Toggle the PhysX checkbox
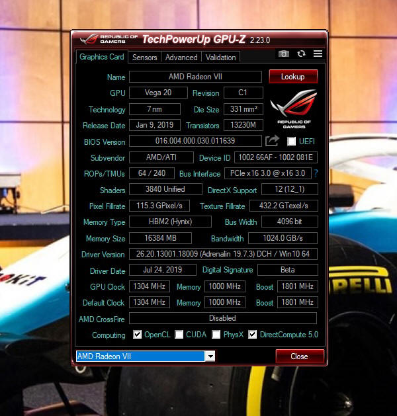 point(216,335)
